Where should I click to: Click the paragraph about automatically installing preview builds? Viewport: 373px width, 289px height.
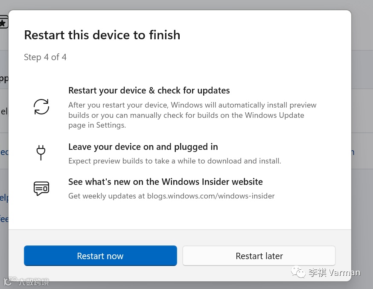(x=192, y=115)
